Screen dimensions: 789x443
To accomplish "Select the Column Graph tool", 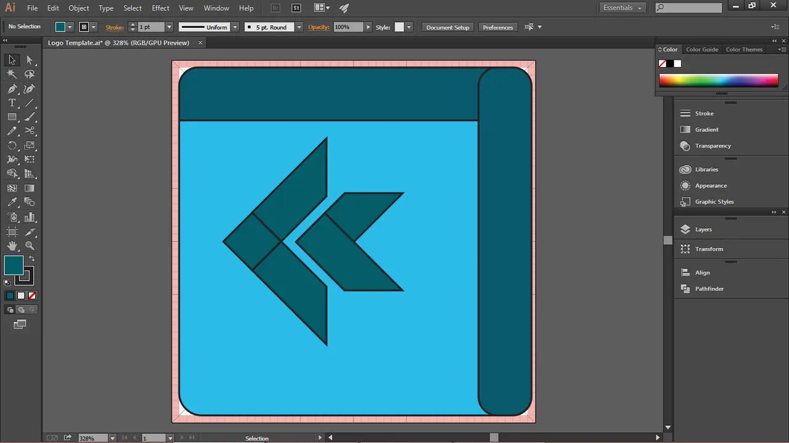I will (30, 217).
